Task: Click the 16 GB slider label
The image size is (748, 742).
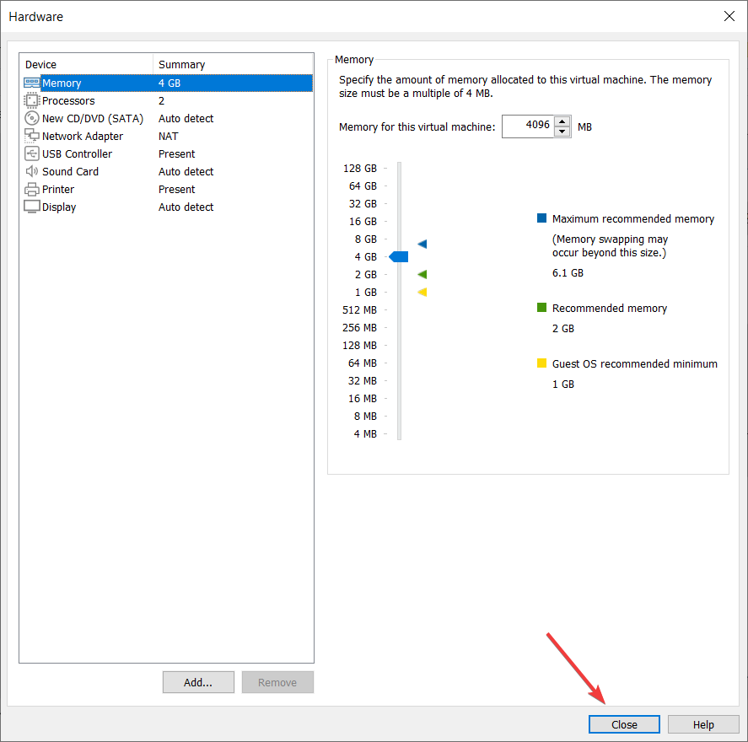Action: pos(363,221)
